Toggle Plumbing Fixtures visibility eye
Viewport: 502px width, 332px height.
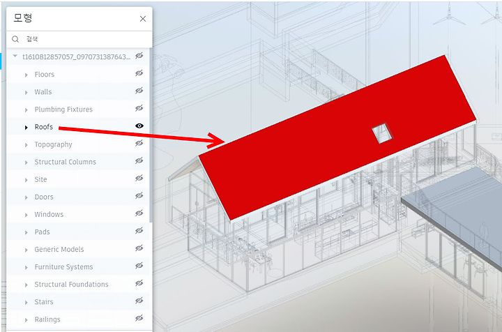(139, 108)
